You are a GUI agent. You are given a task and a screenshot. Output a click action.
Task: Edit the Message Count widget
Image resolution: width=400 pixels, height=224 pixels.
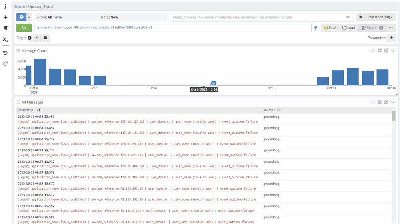coord(386,51)
